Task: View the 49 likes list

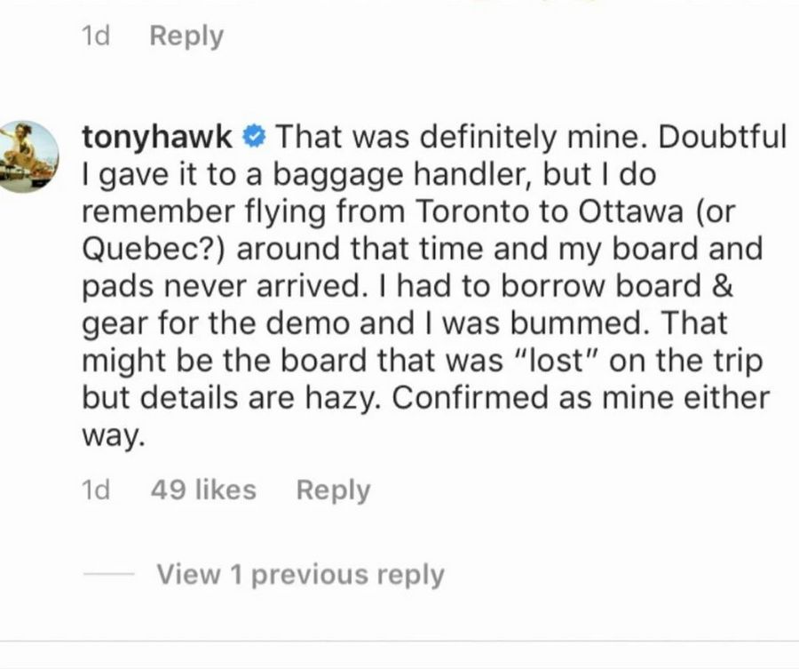Action: [x=203, y=490]
